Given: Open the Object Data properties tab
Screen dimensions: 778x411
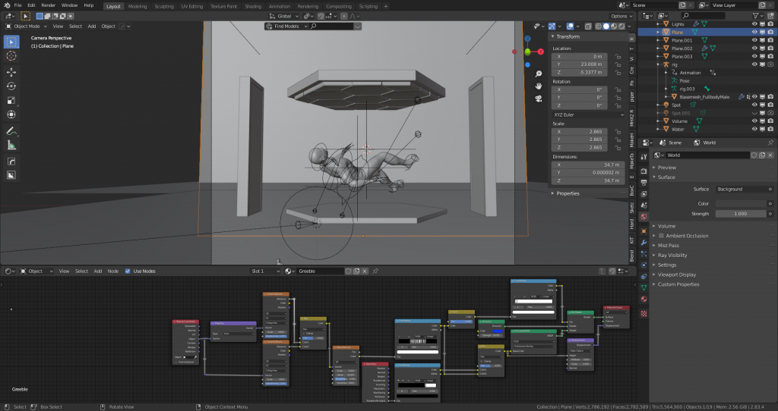Looking at the screenshot, I should (x=644, y=287).
